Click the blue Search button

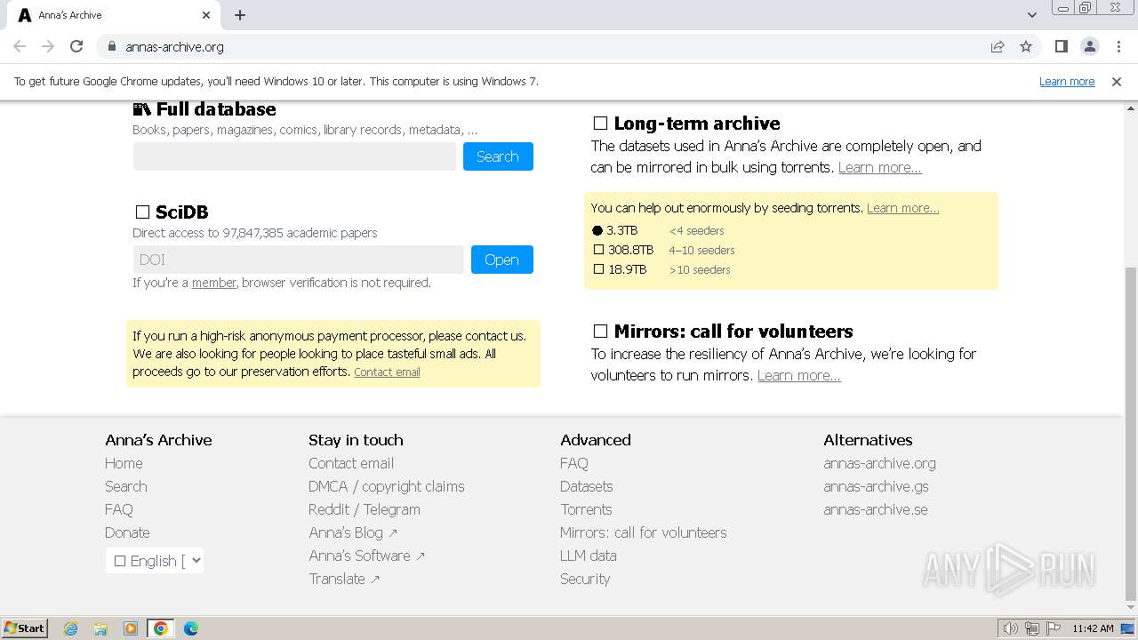[x=498, y=156]
